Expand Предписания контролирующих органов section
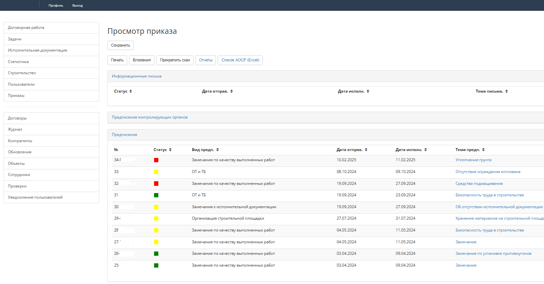544x284 pixels. tap(150, 117)
